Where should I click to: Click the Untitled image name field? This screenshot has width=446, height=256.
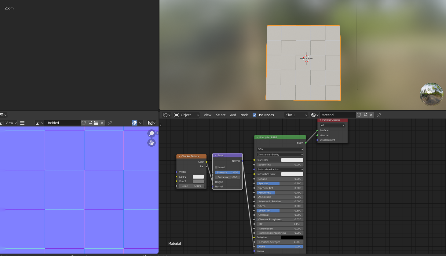[63, 123]
